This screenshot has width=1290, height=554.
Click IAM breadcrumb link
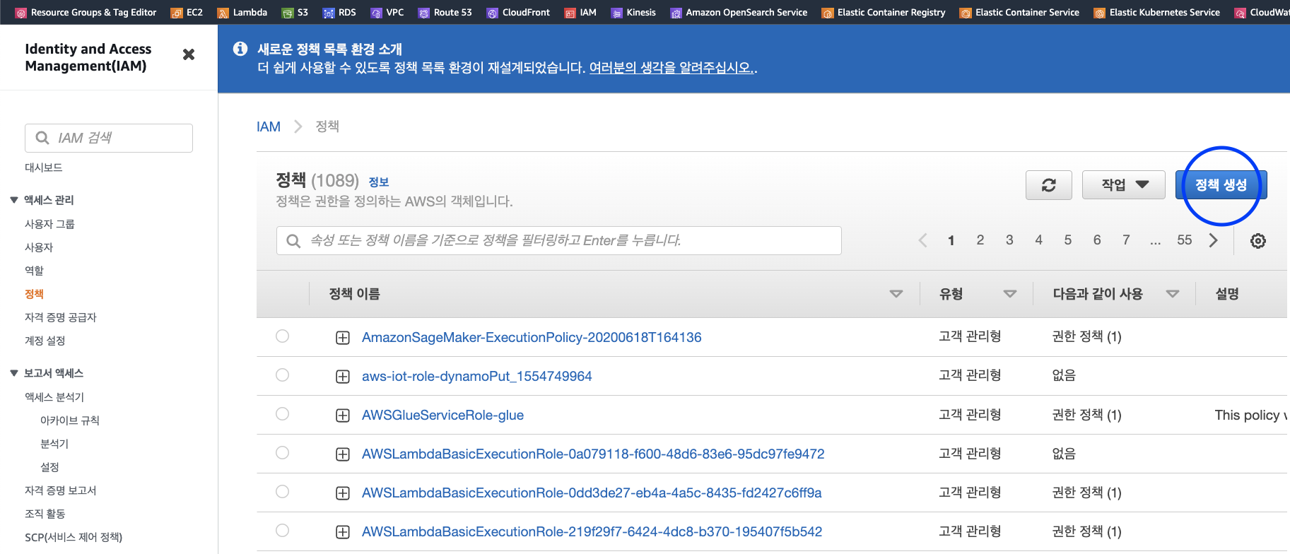pyautogui.click(x=269, y=126)
